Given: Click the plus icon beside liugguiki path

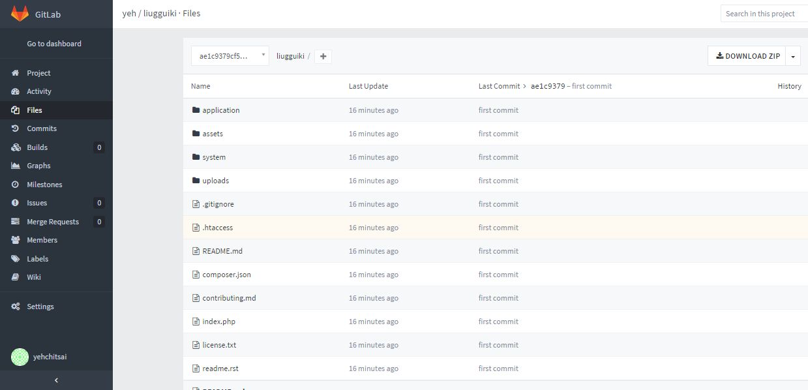Looking at the screenshot, I should point(323,56).
